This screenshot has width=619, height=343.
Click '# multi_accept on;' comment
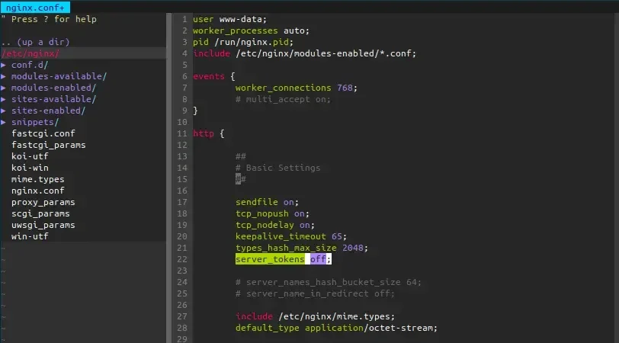[283, 99]
